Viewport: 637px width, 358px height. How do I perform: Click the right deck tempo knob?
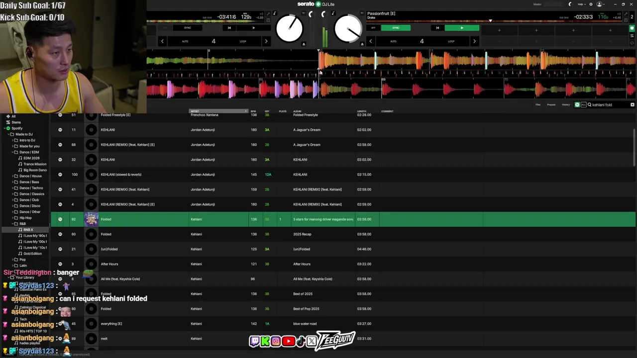(x=348, y=28)
